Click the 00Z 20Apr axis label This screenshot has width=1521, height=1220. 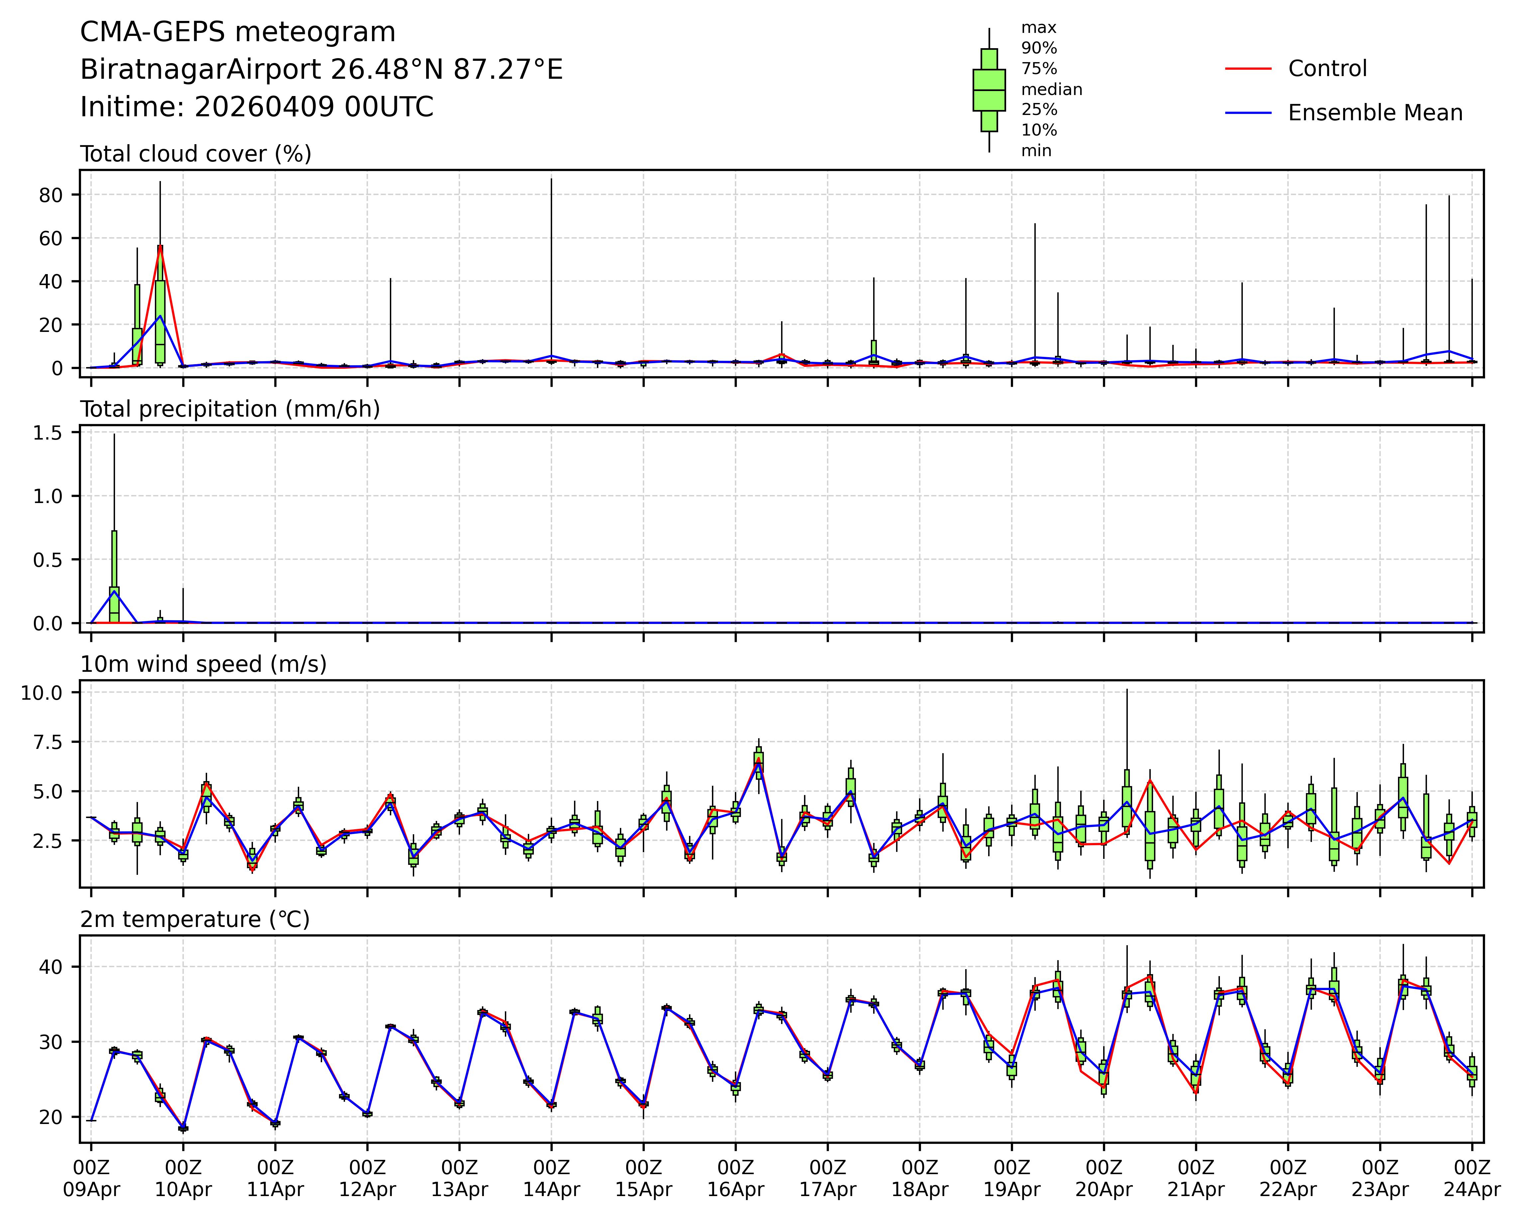click(1104, 1179)
